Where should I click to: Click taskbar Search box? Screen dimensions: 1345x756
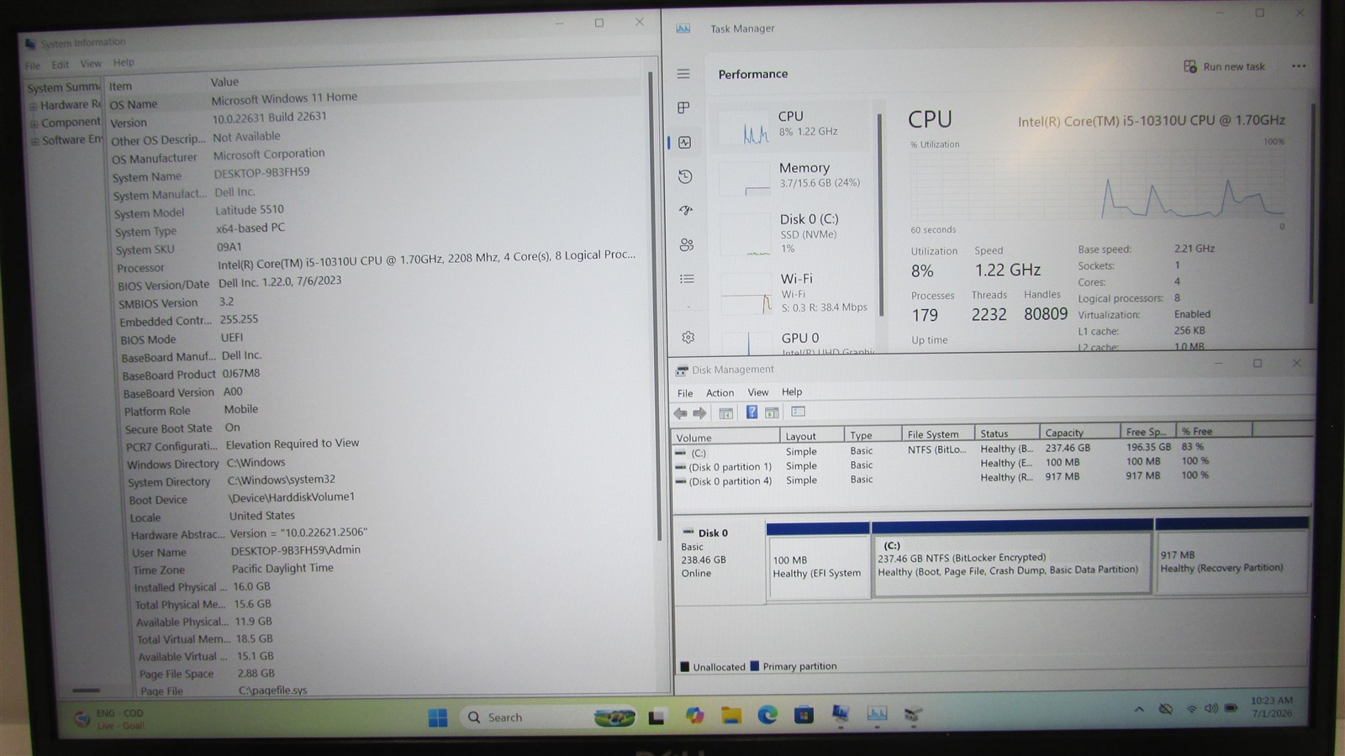(x=547, y=717)
